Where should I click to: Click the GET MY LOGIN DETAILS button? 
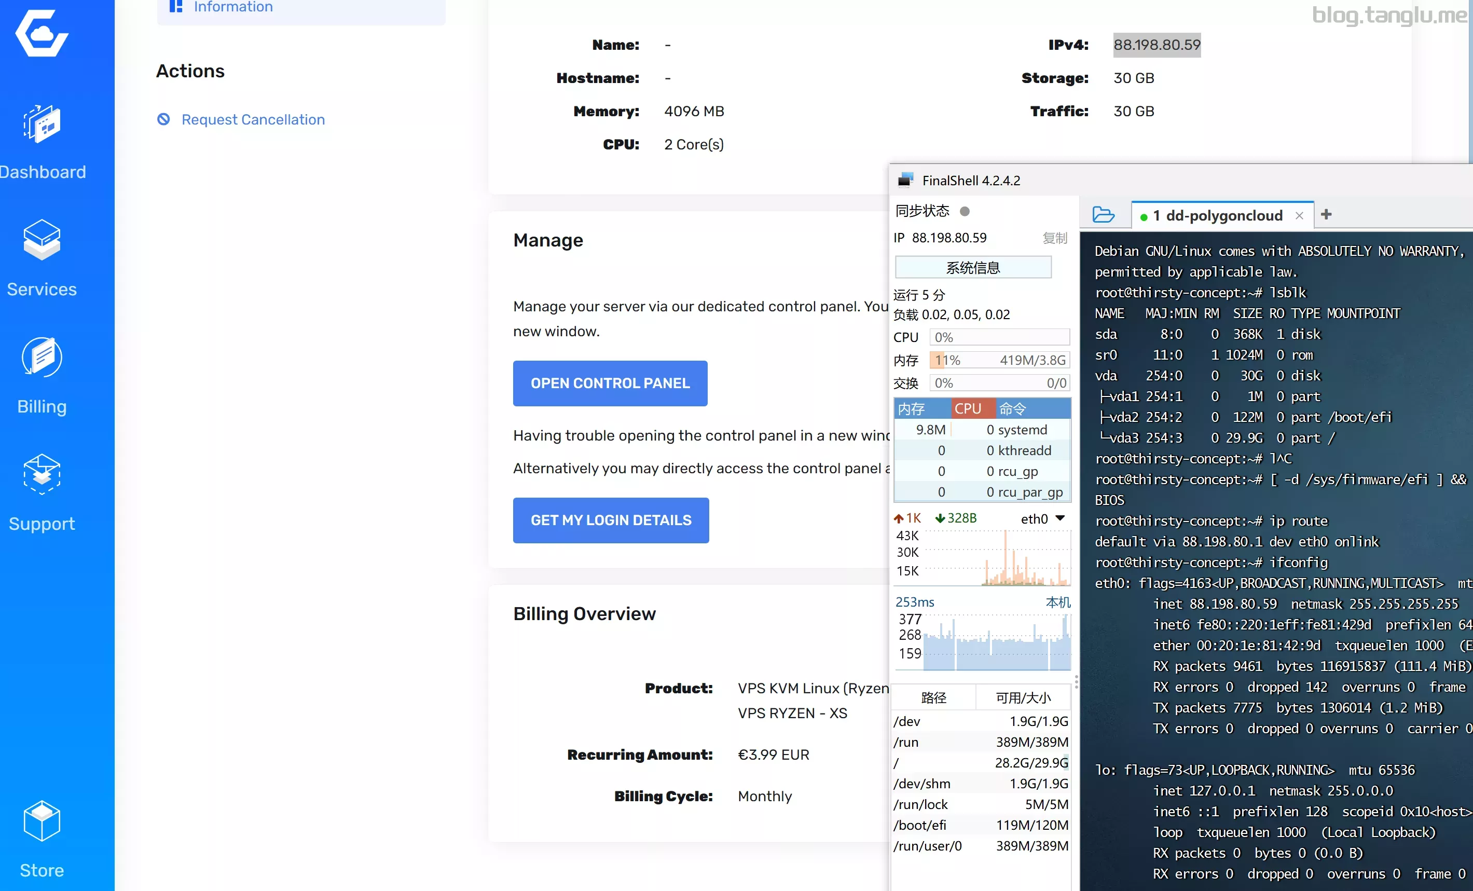[x=611, y=520]
